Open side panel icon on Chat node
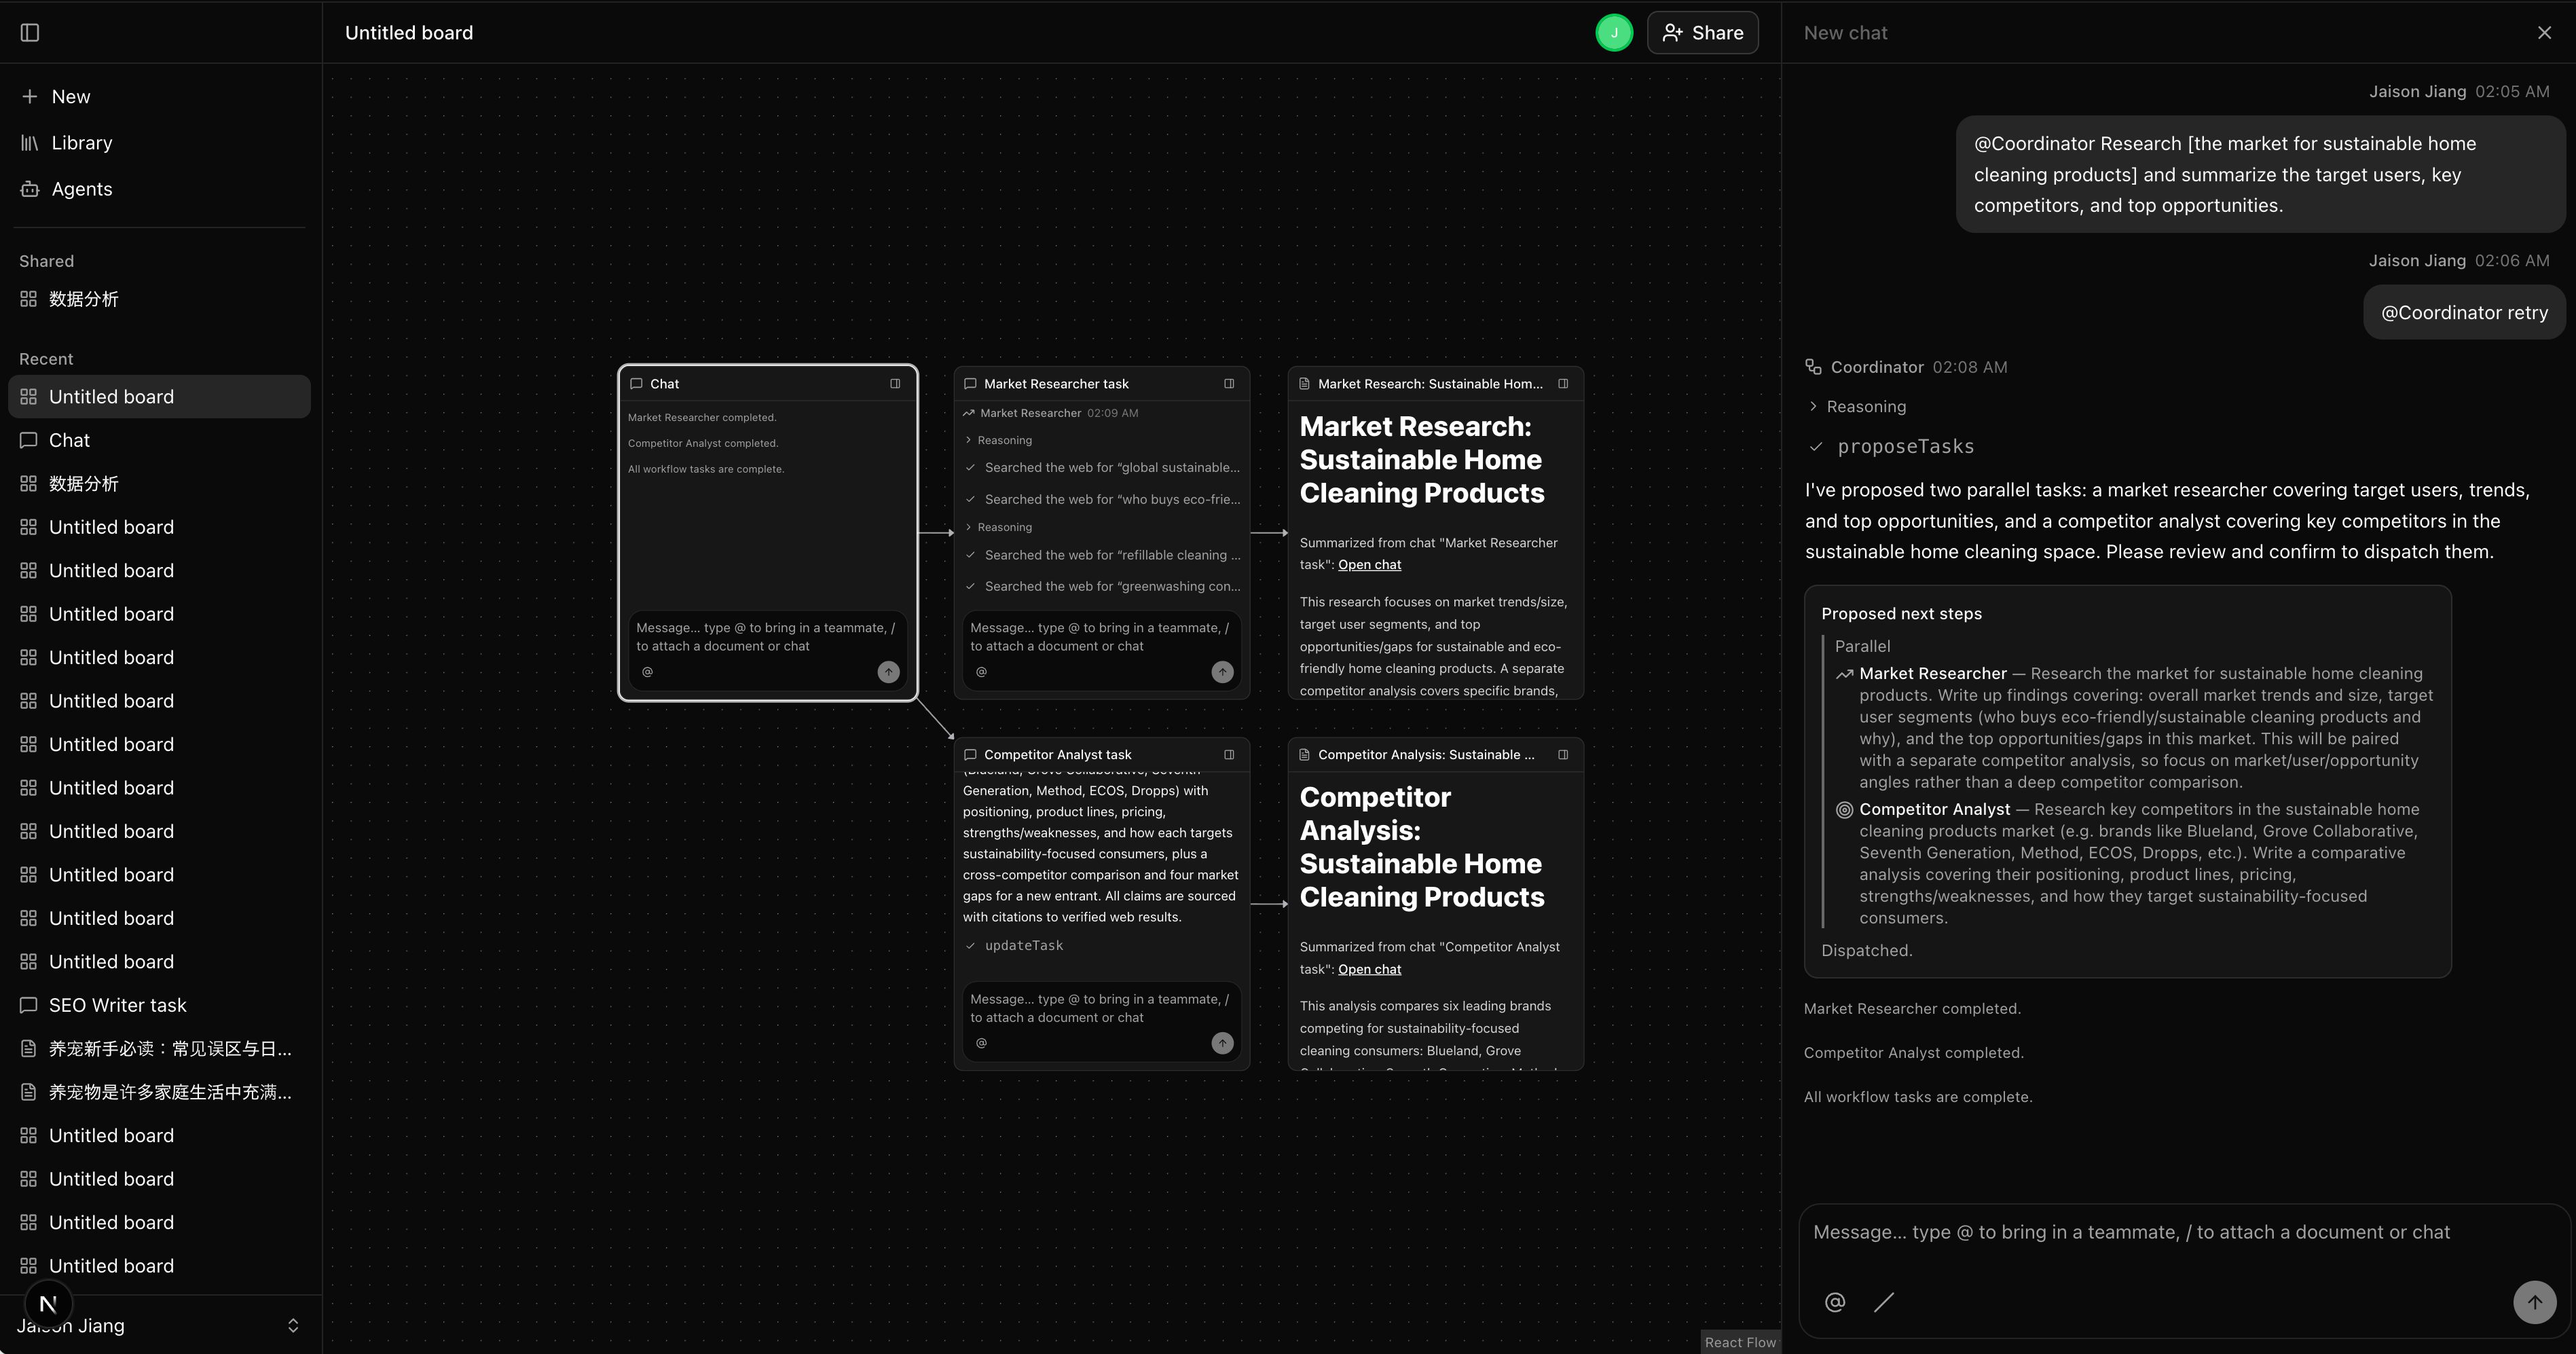 tap(895, 384)
